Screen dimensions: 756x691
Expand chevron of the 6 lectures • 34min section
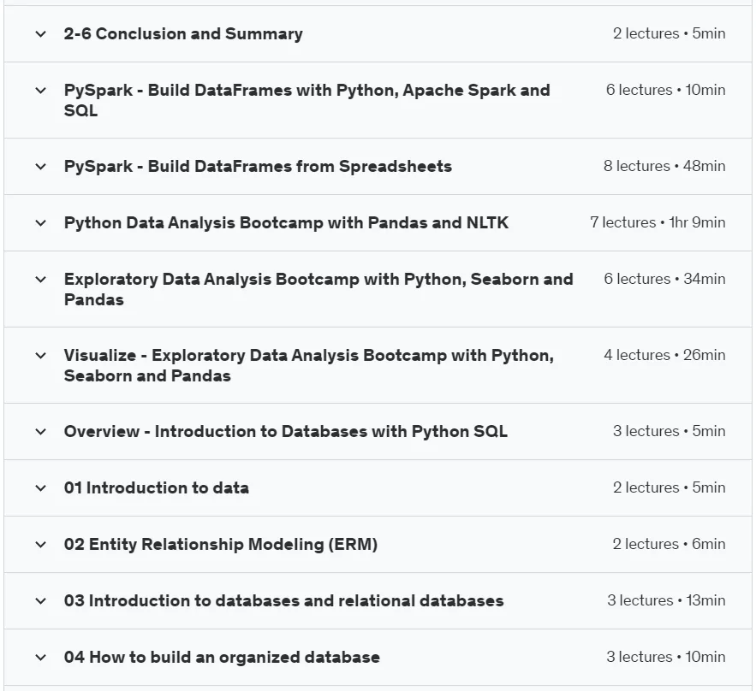(41, 280)
